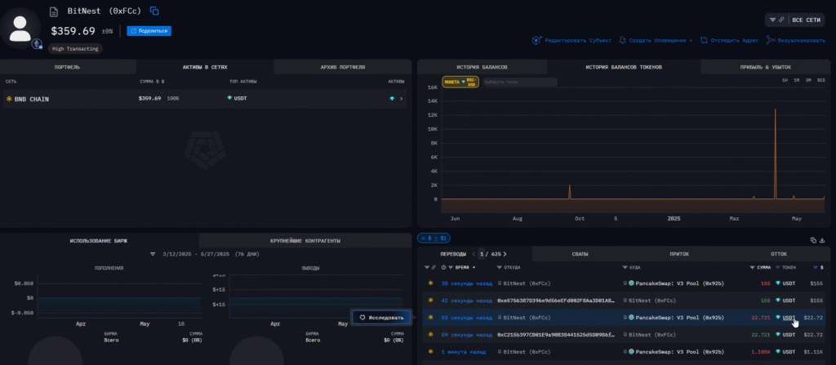836x365 pixels.
Task: Select the ВСЕ chart range
Action: [x=821, y=80]
